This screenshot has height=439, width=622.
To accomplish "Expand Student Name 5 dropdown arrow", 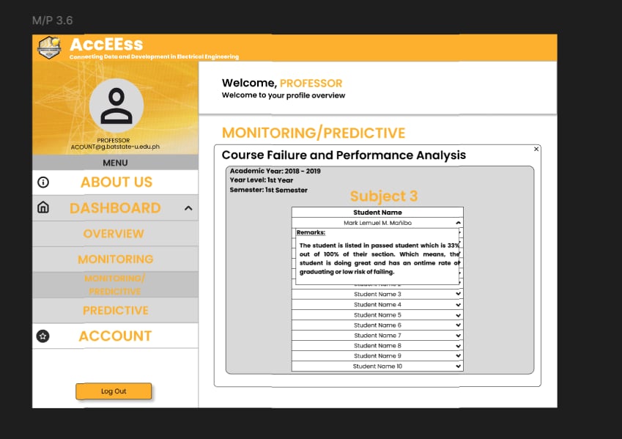I will (458, 314).
